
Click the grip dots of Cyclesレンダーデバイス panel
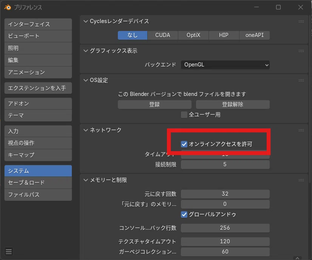(x=301, y=21)
